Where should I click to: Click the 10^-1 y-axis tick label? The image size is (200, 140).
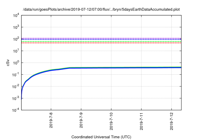(x=16, y=74)
